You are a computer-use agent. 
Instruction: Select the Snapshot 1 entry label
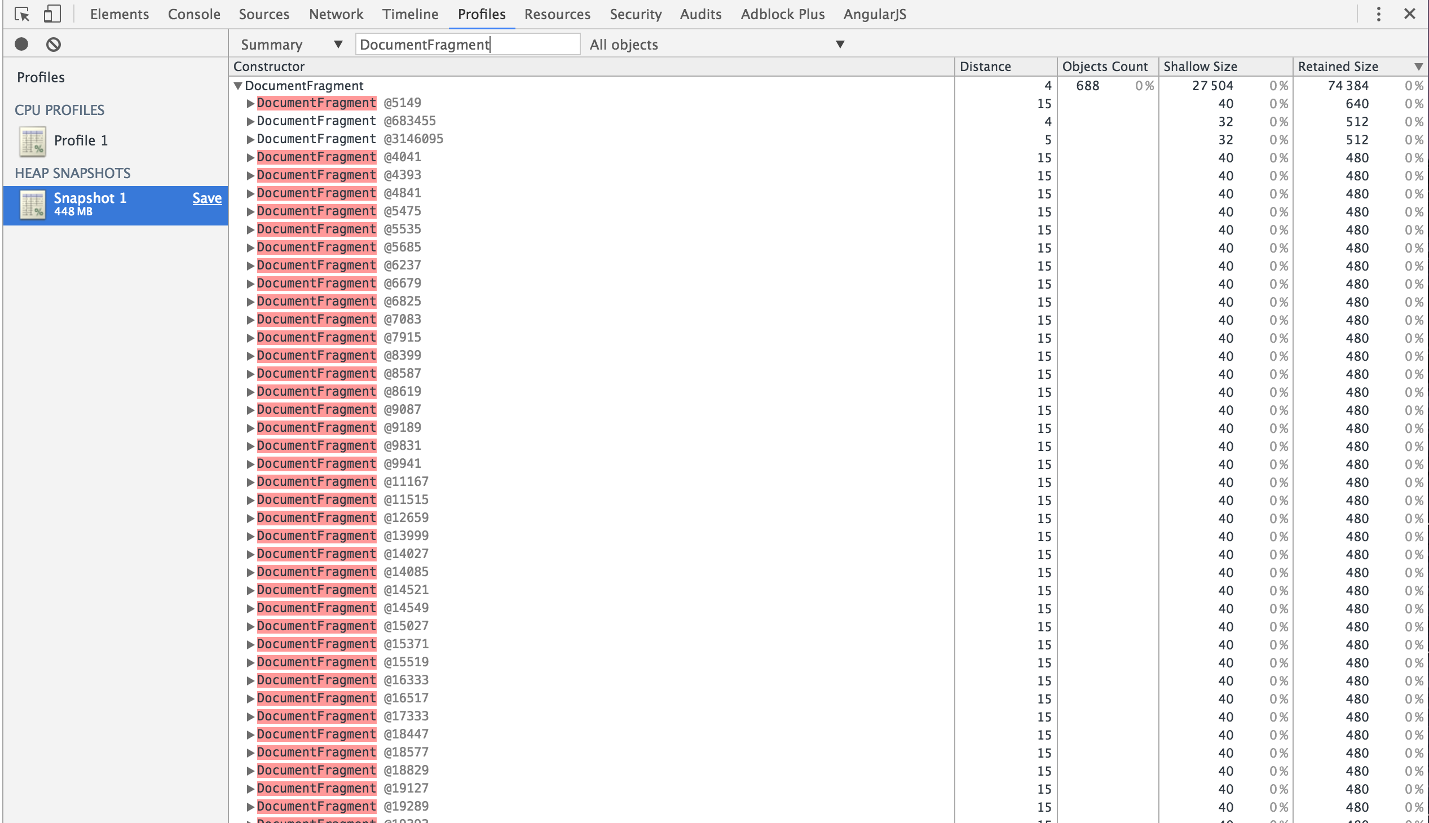point(90,198)
